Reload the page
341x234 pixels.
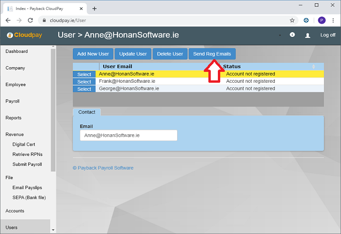point(30,20)
